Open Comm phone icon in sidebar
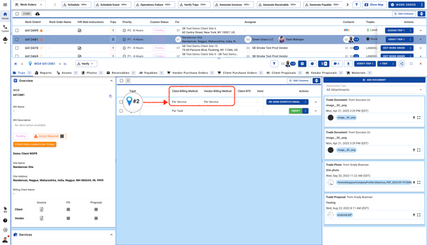 pyautogui.click(x=5, y=28)
